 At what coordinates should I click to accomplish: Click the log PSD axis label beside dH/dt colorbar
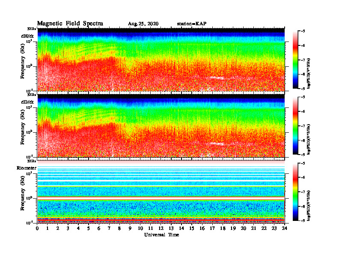(309, 73)
